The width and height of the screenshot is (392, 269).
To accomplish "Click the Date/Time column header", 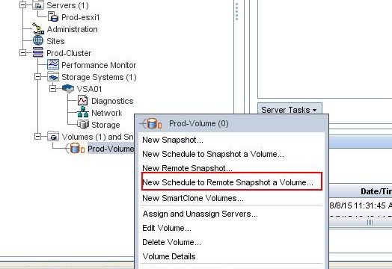I will pyautogui.click(x=361, y=191).
